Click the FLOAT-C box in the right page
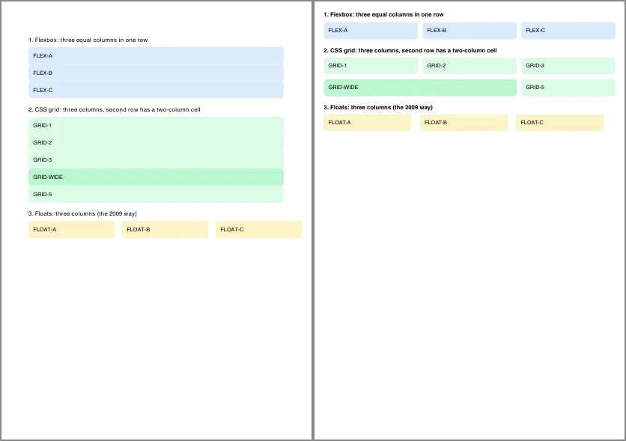Image resolution: width=626 pixels, height=441 pixels. pyautogui.click(x=559, y=123)
